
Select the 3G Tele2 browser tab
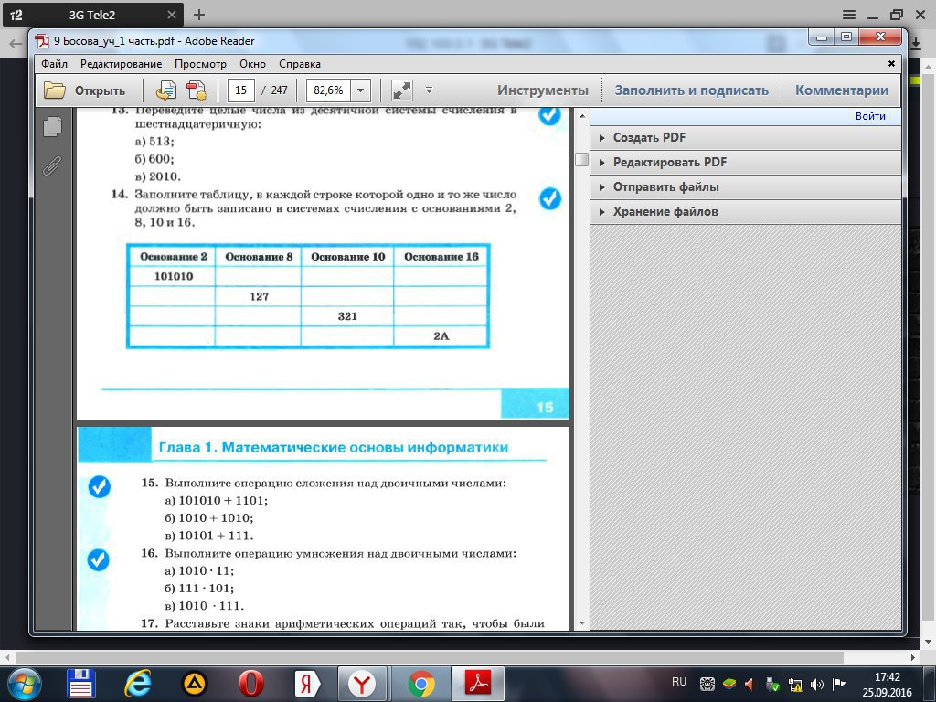click(92, 15)
